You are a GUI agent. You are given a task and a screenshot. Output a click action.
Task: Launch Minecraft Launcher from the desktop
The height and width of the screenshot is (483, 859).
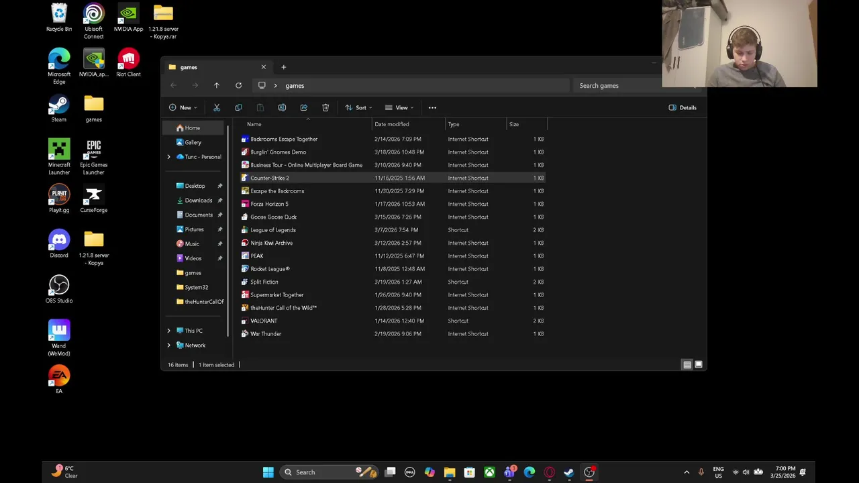click(x=59, y=157)
